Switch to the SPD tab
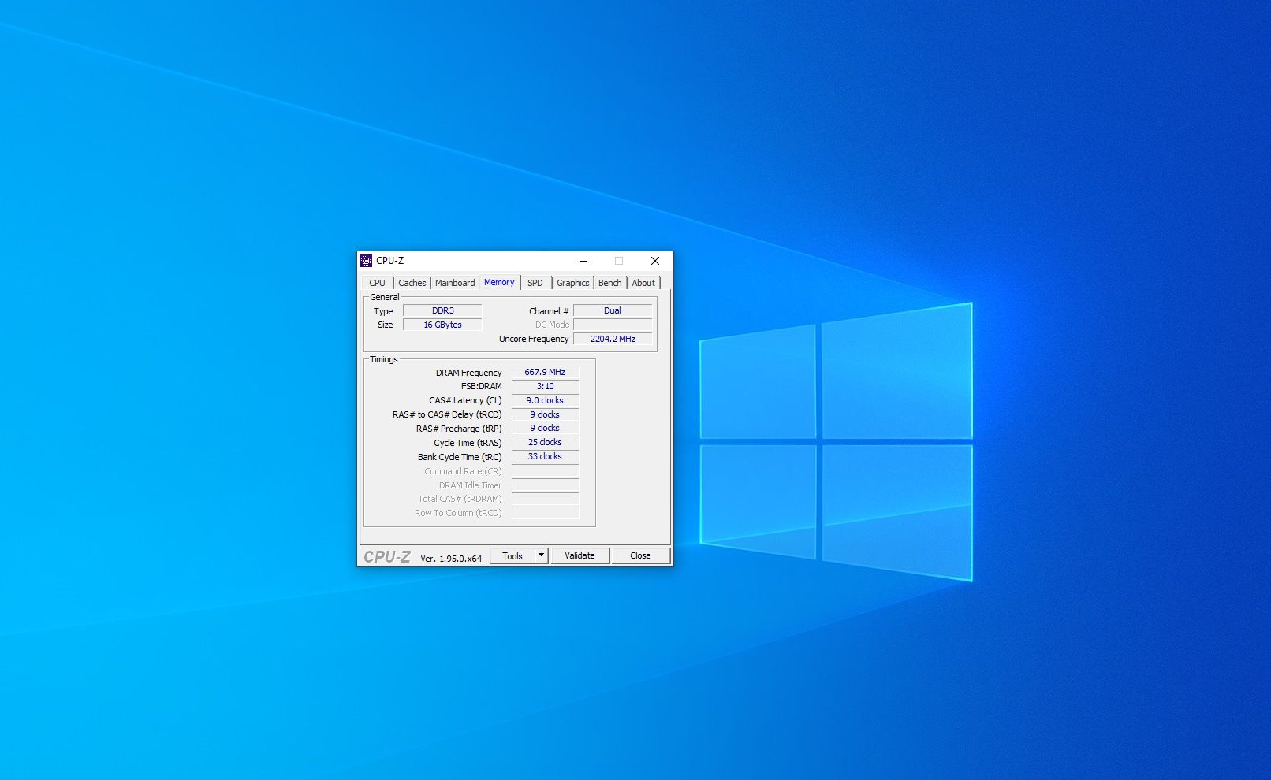Screen dimensions: 1271x780 coord(535,283)
